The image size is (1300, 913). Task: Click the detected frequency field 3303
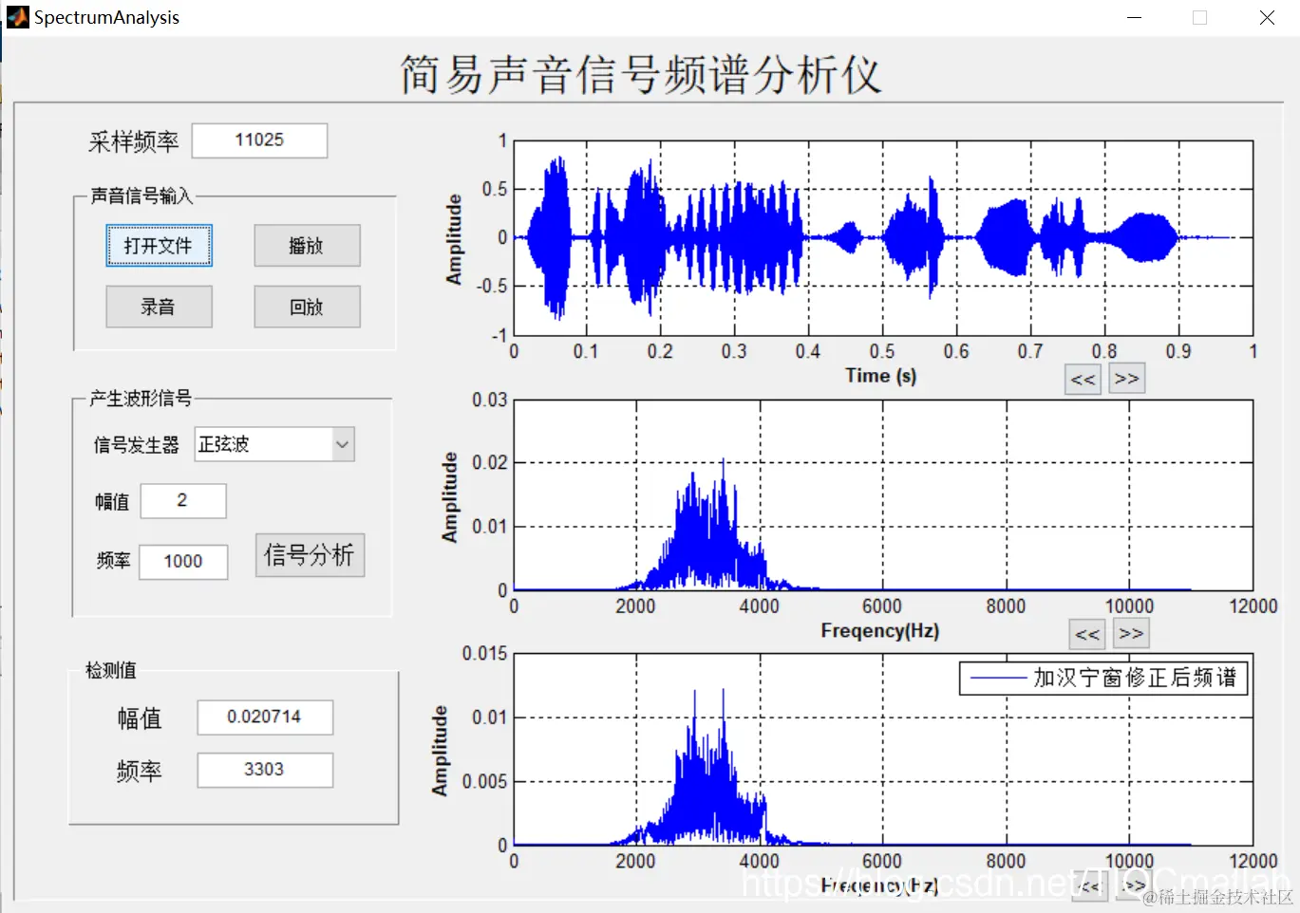(265, 770)
